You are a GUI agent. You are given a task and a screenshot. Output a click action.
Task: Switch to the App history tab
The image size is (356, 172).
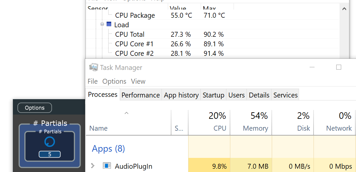pyautogui.click(x=181, y=95)
